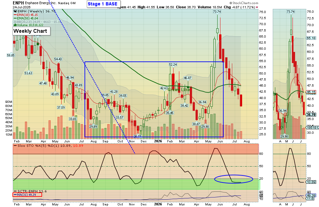Click the 'ENPH' ticker symbol in the title
This screenshot has width=319, height=207.
click(18, 3)
